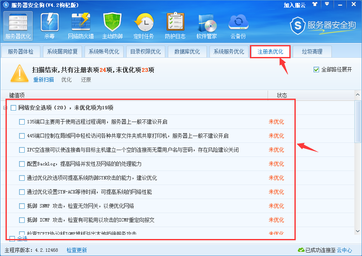The image size is (362, 256).
Task: Check the 抵御 ICMP 攻击 checkbox
Action: (22, 220)
